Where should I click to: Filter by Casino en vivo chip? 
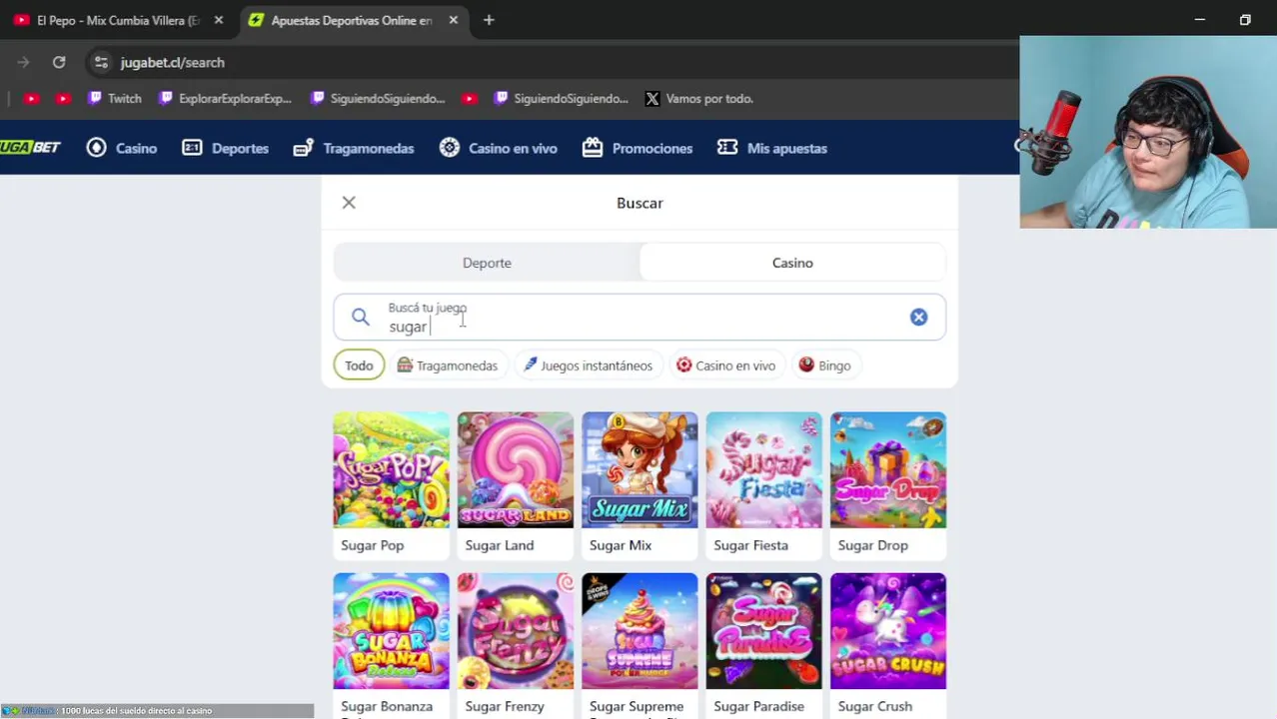[x=725, y=365]
